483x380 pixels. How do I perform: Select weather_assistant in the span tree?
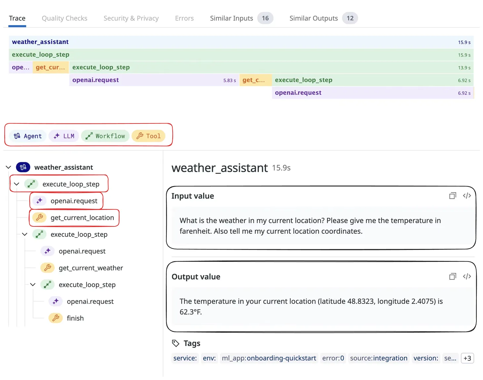pos(64,167)
